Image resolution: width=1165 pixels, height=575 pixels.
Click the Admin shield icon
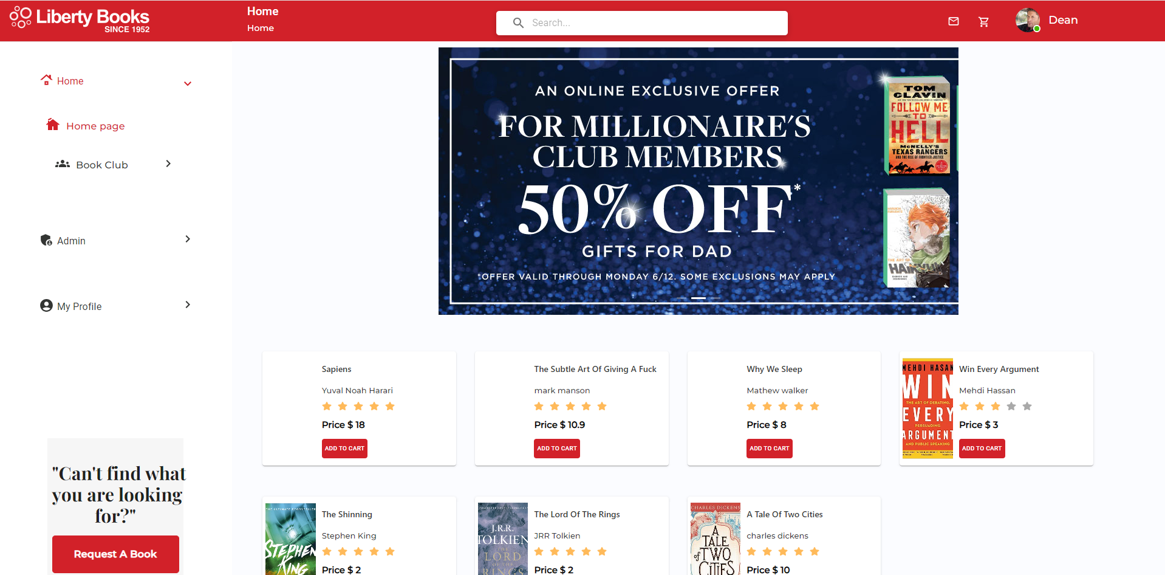(x=46, y=240)
